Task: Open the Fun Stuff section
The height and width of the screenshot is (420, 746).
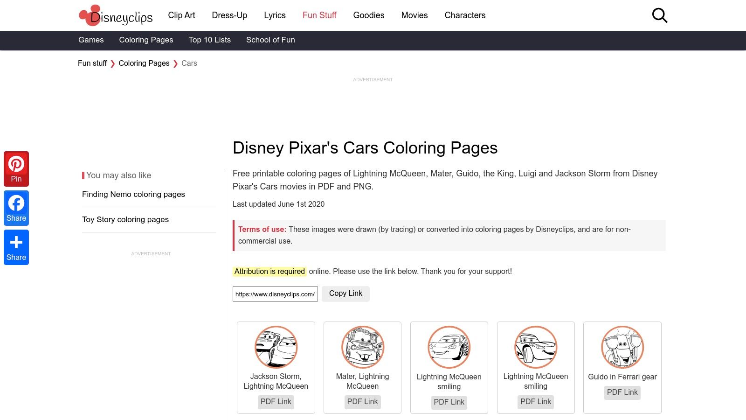Action: [x=319, y=15]
